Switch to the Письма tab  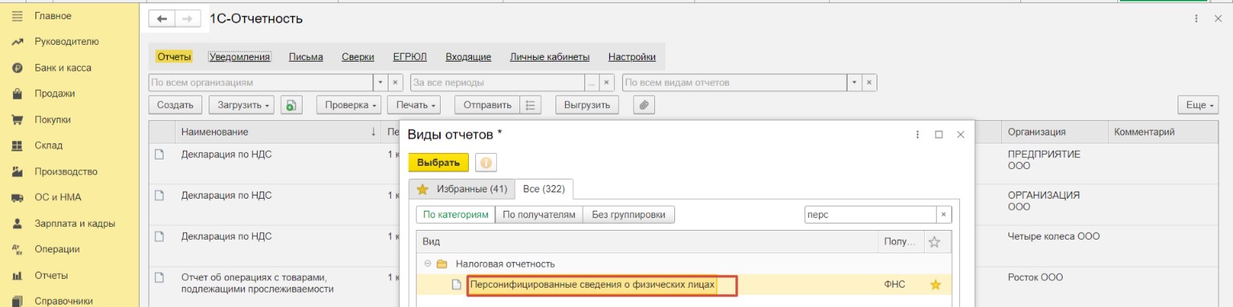(x=306, y=57)
